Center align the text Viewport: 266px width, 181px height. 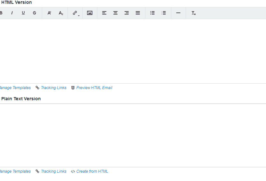[x=115, y=13]
